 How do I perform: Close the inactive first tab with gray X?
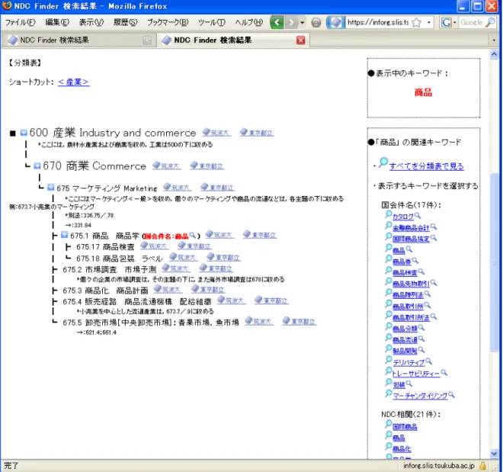[147, 40]
